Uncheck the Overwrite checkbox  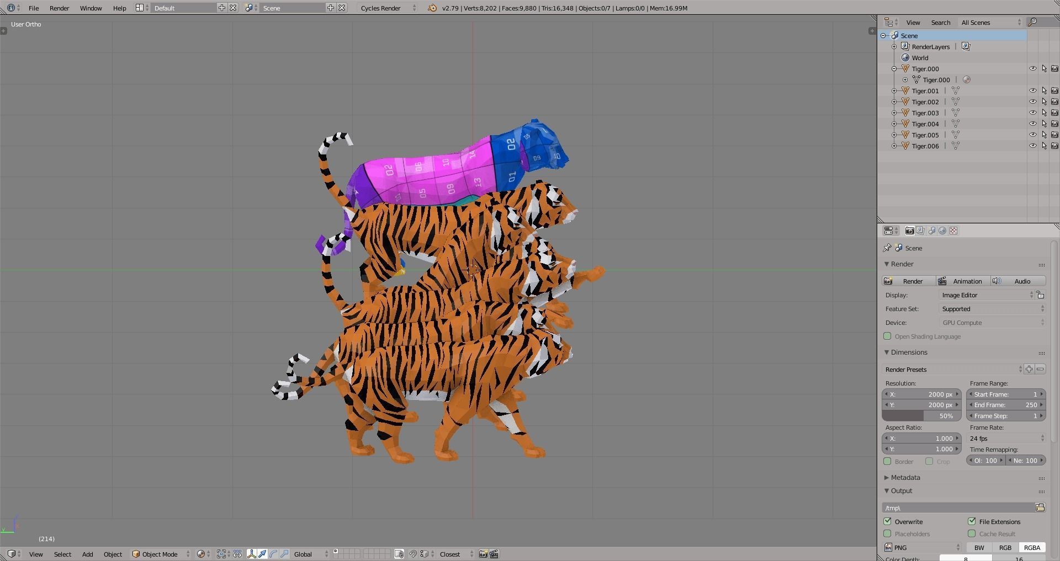(x=888, y=521)
